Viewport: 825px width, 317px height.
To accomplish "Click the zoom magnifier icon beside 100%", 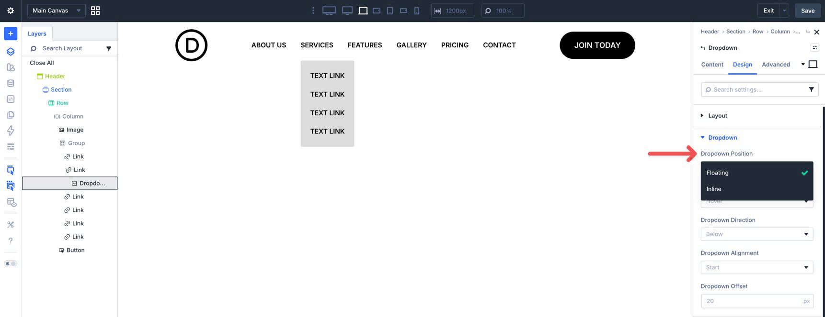I will point(488,11).
